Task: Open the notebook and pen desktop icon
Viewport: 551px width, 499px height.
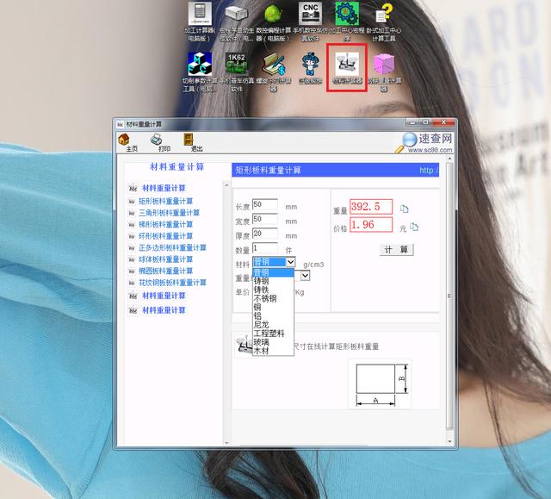Action: click(274, 65)
